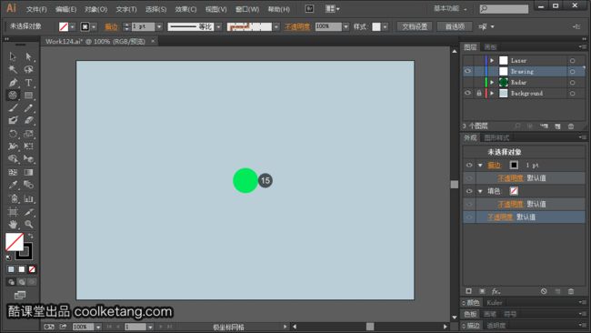This screenshot has height=333, width=591.
Task: Click target circle of Laser layer
Action: pos(572,60)
